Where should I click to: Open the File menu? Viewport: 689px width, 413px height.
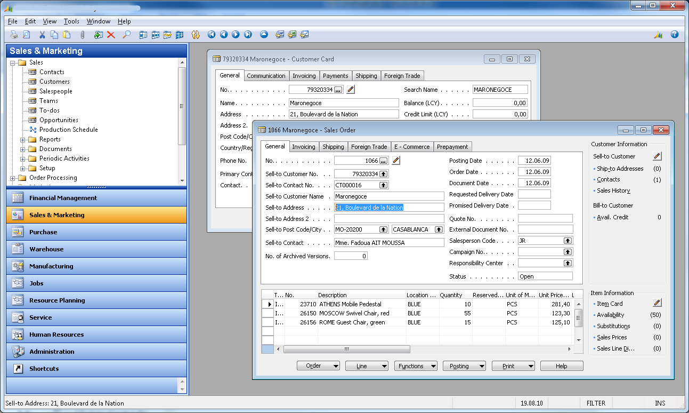(13, 21)
